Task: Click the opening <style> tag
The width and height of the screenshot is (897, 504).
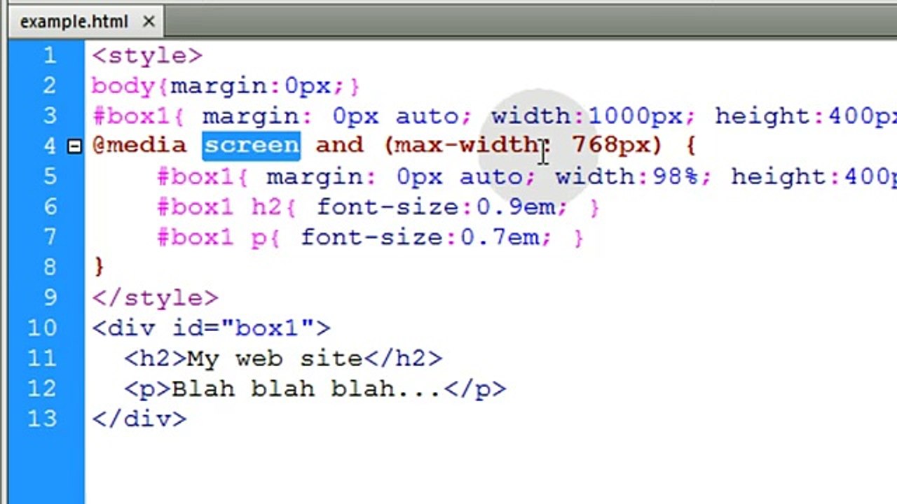Action: [x=147, y=56]
